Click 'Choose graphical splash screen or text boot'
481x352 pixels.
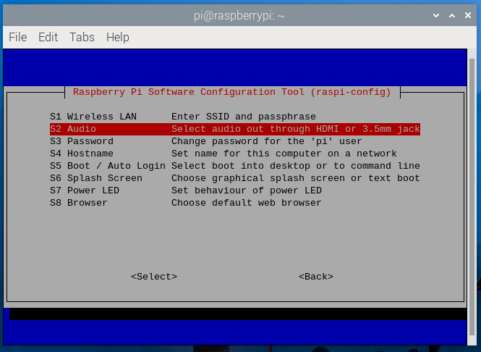(295, 178)
